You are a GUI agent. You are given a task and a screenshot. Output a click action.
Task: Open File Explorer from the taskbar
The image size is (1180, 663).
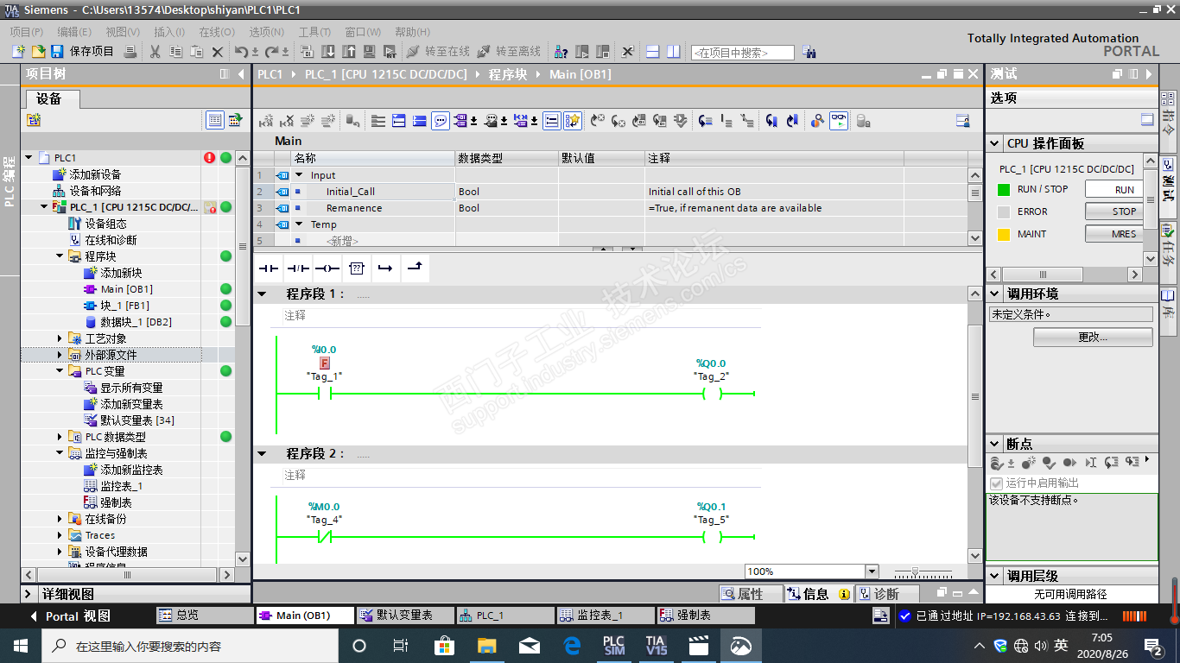tap(487, 646)
